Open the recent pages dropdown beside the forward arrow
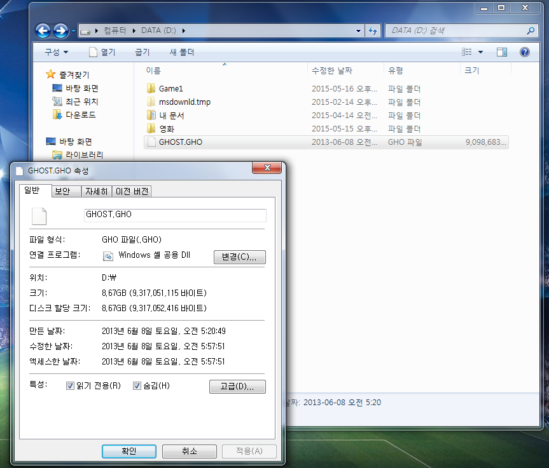The height and width of the screenshot is (468, 549). tap(73, 30)
